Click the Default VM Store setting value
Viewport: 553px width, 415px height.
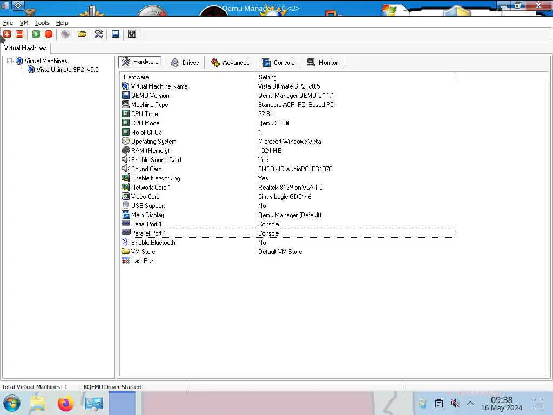(x=280, y=252)
